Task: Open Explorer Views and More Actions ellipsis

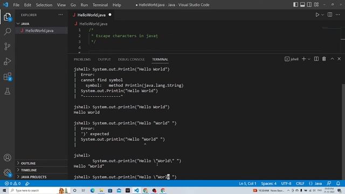Action: pyautogui.click(x=60, y=15)
